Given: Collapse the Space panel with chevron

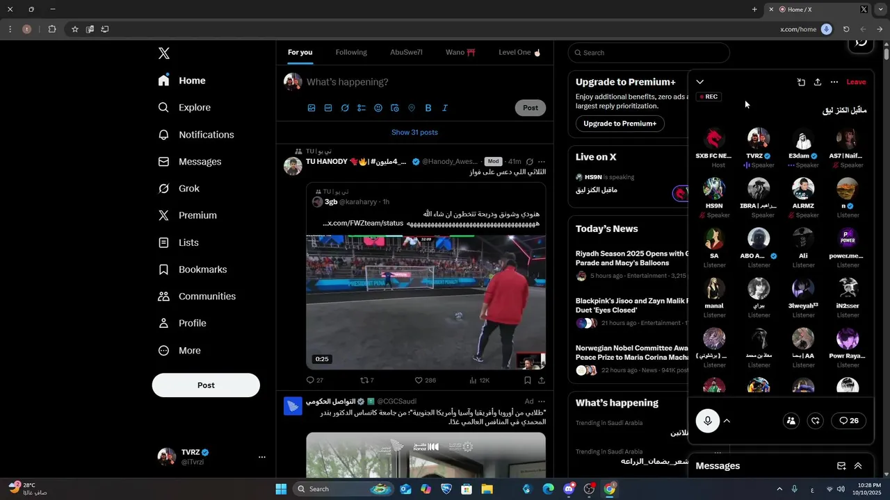Looking at the screenshot, I should (700, 82).
